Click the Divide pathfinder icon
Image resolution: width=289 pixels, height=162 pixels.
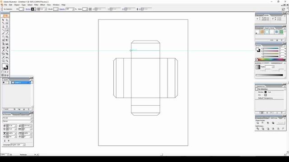(258, 129)
